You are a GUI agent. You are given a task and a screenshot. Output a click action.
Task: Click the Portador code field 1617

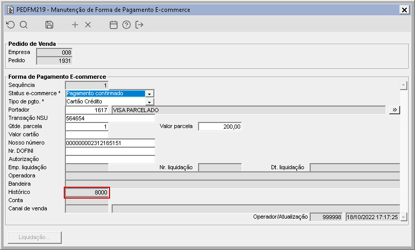87,110
